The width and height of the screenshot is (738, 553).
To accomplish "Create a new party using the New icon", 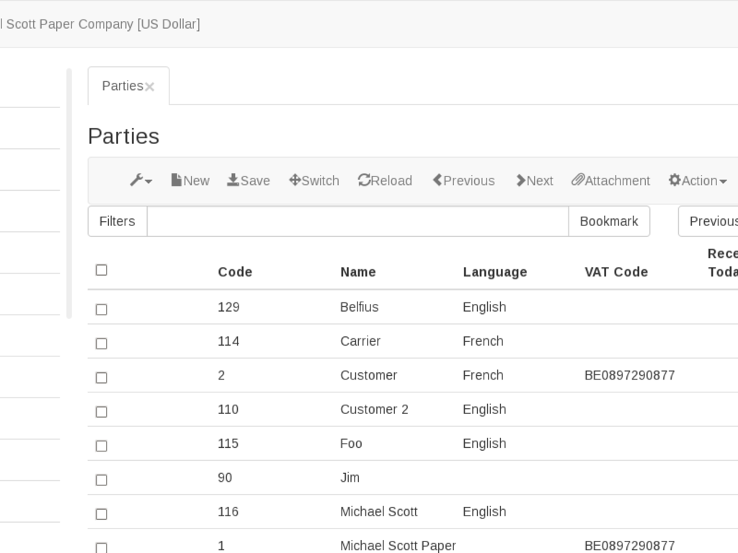I will [x=190, y=181].
